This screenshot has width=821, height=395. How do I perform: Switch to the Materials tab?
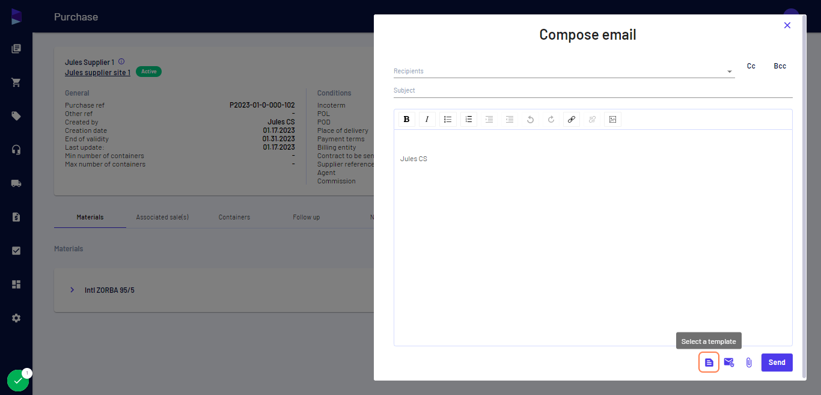(90, 217)
